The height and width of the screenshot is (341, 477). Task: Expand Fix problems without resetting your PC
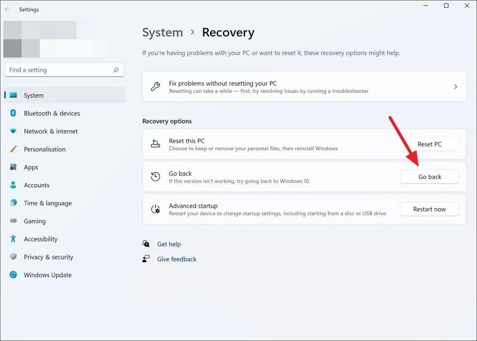point(456,87)
